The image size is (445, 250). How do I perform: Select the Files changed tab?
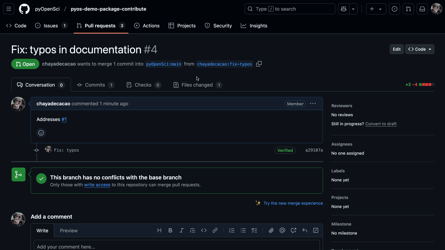pos(198,85)
